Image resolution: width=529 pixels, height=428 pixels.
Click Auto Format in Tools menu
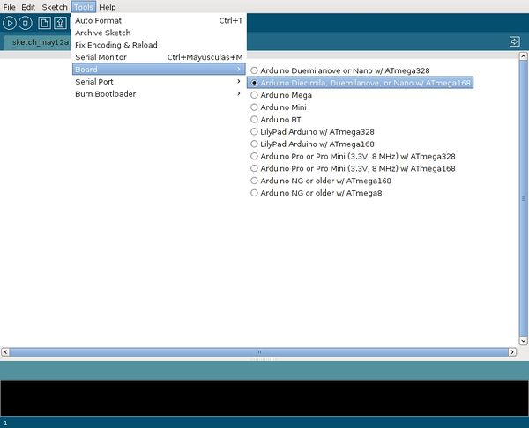coord(99,20)
